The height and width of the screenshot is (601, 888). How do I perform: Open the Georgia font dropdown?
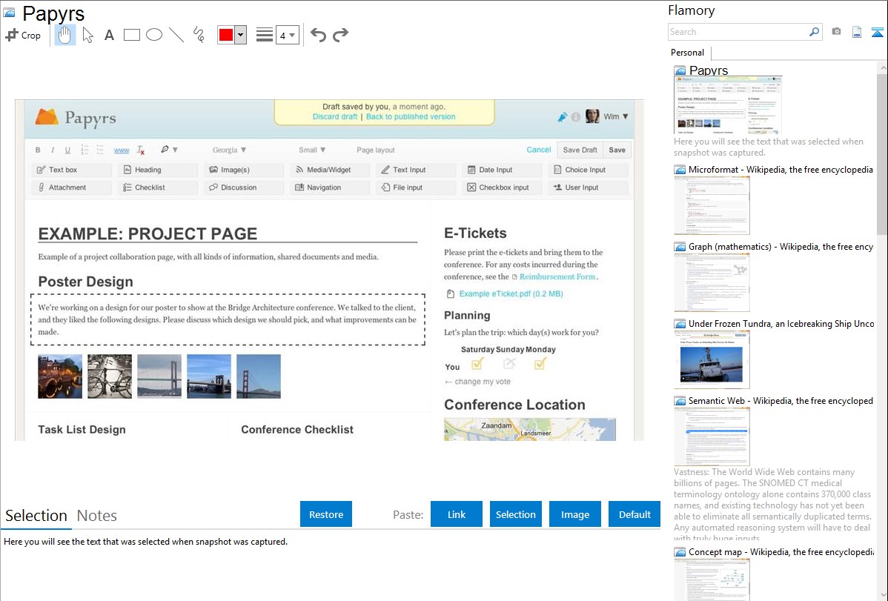[229, 150]
